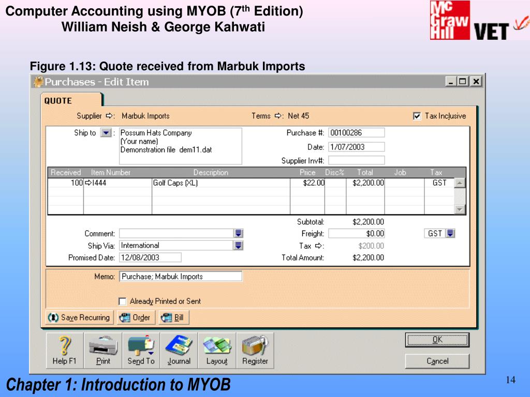Click the Promised Date field

(150, 257)
